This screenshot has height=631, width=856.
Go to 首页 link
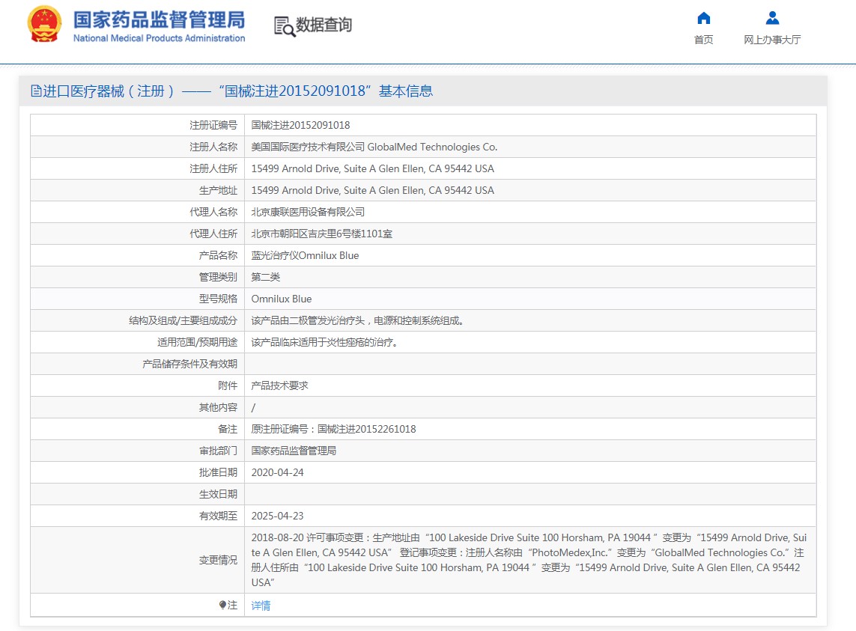tap(704, 40)
